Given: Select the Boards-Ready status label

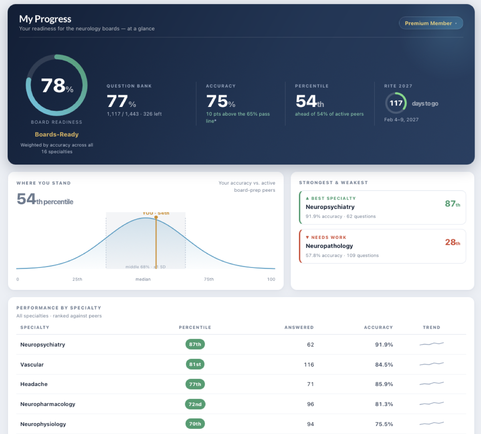Looking at the screenshot, I should pyautogui.click(x=57, y=135).
